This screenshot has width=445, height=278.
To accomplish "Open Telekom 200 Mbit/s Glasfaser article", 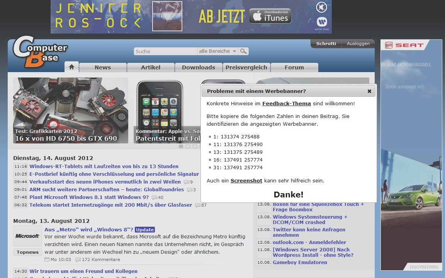I will click(111, 205).
